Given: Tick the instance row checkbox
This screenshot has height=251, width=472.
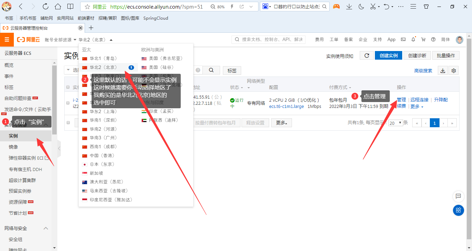Looking at the screenshot, I should tap(68, 103).
